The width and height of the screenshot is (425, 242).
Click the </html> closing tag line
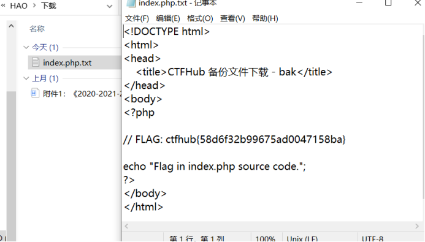pos(144,207)
